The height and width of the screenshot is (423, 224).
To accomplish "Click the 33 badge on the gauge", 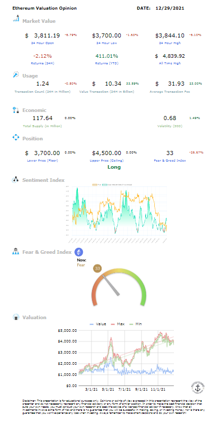I will click(98, 268).
